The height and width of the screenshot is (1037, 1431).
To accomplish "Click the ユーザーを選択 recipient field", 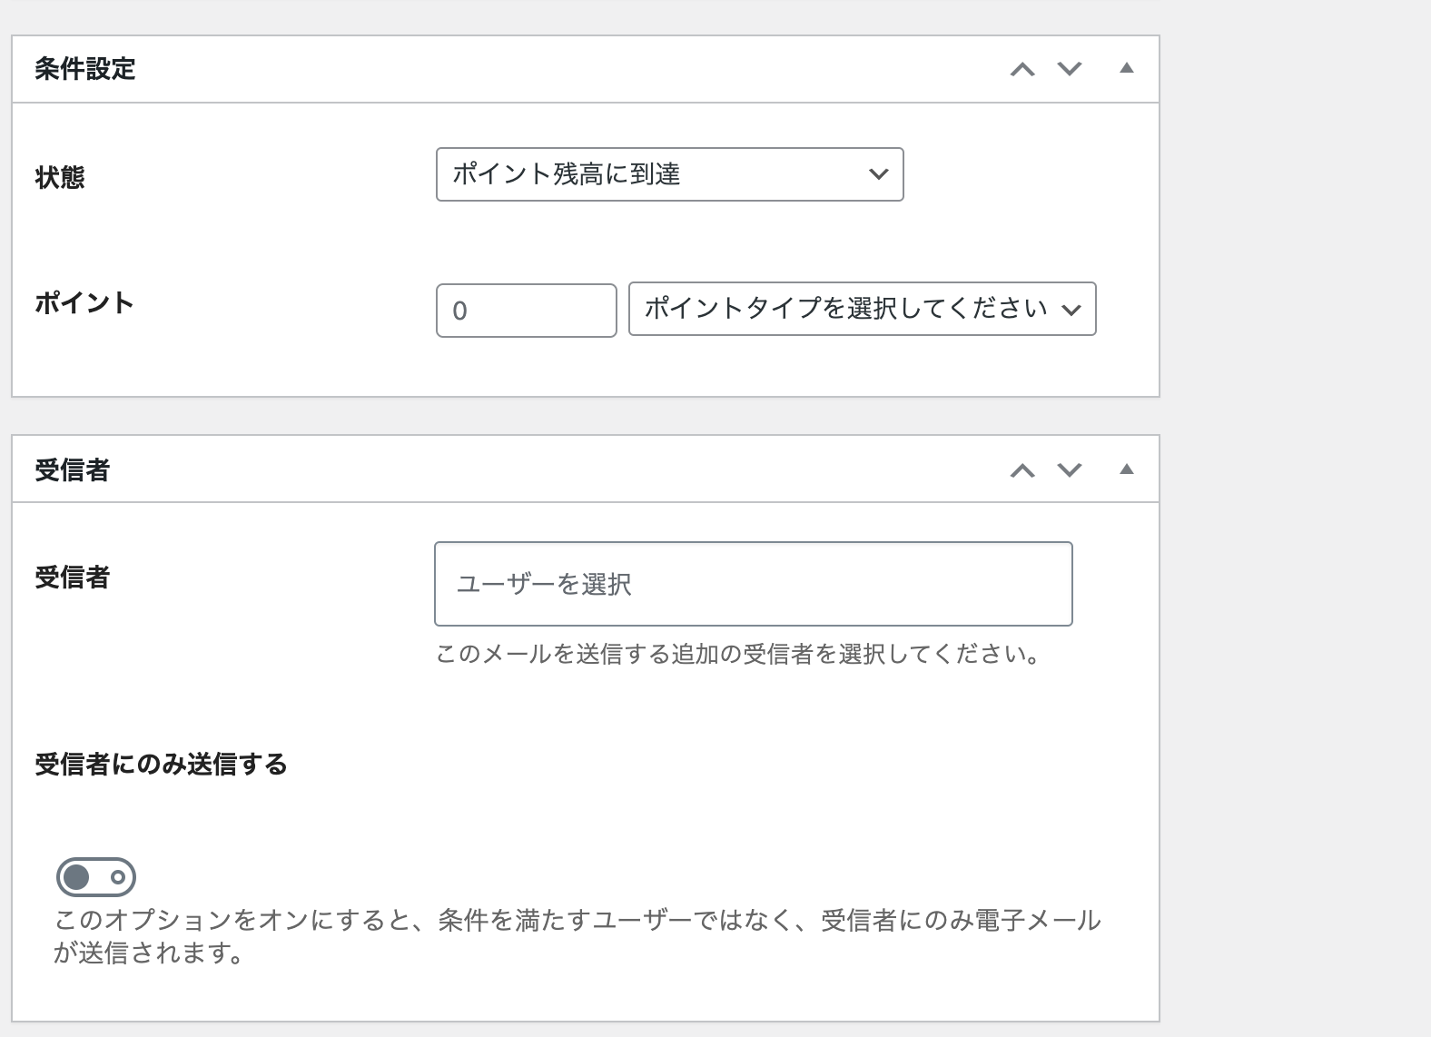I will click(753, 584).
